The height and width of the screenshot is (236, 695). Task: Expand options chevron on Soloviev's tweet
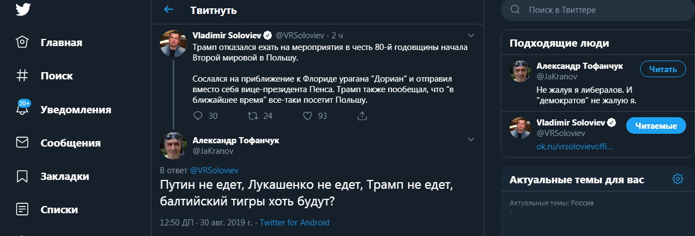click(471, 33)
